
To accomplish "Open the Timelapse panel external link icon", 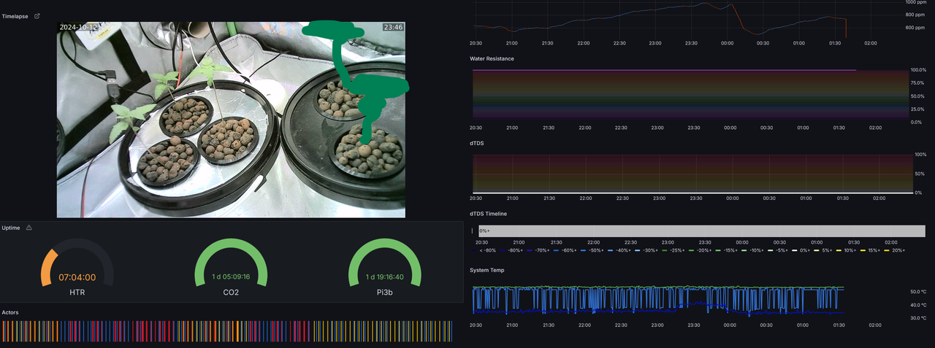I will click(x=37, y=16).
